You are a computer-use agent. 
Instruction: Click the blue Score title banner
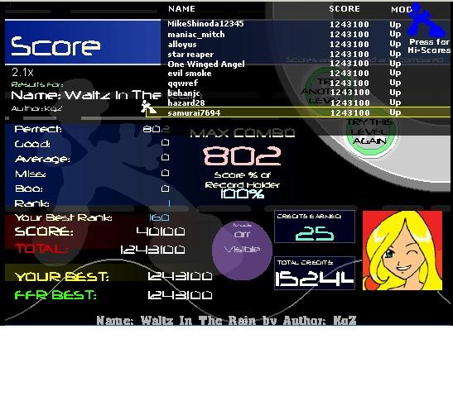pos(83,42)
